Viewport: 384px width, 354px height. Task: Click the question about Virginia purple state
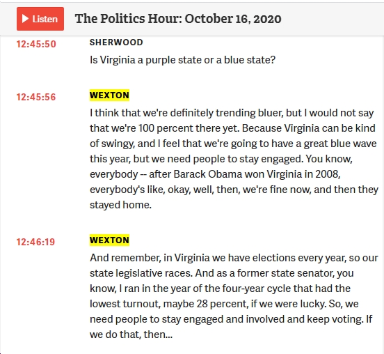pyautogui.click(x=183, y=60)
